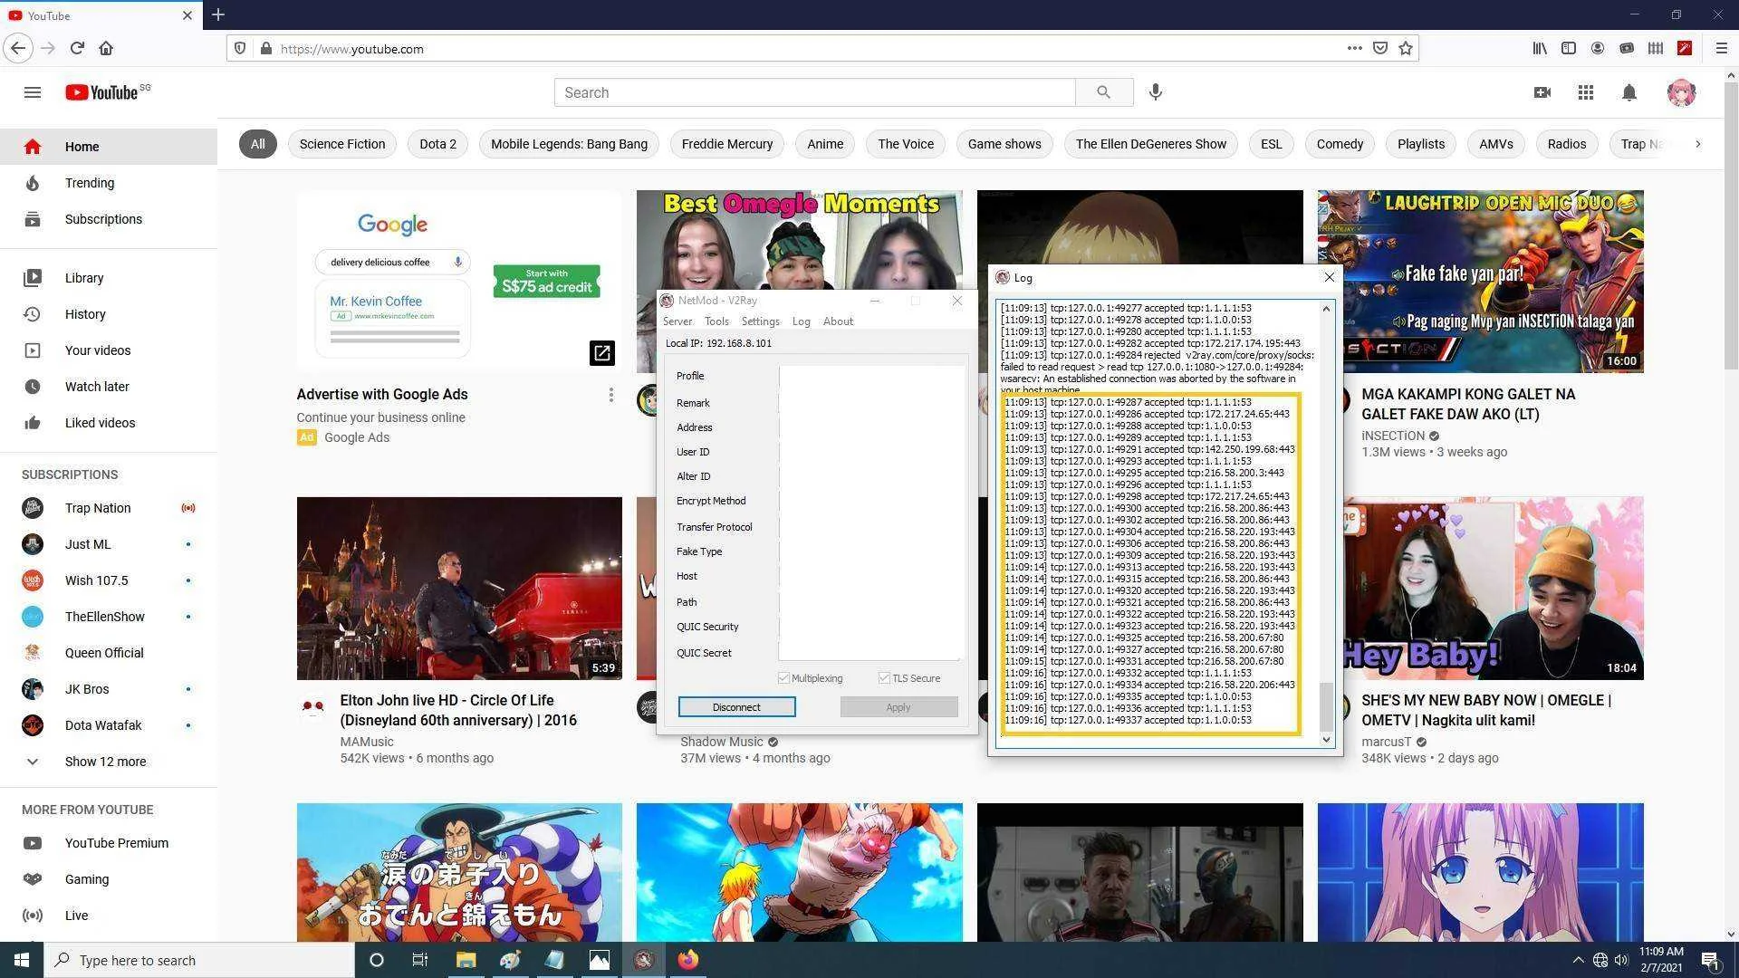Open the YouTube guide hamburger menu
This screenshot has width=1739, height=978.
pos(33,92)
